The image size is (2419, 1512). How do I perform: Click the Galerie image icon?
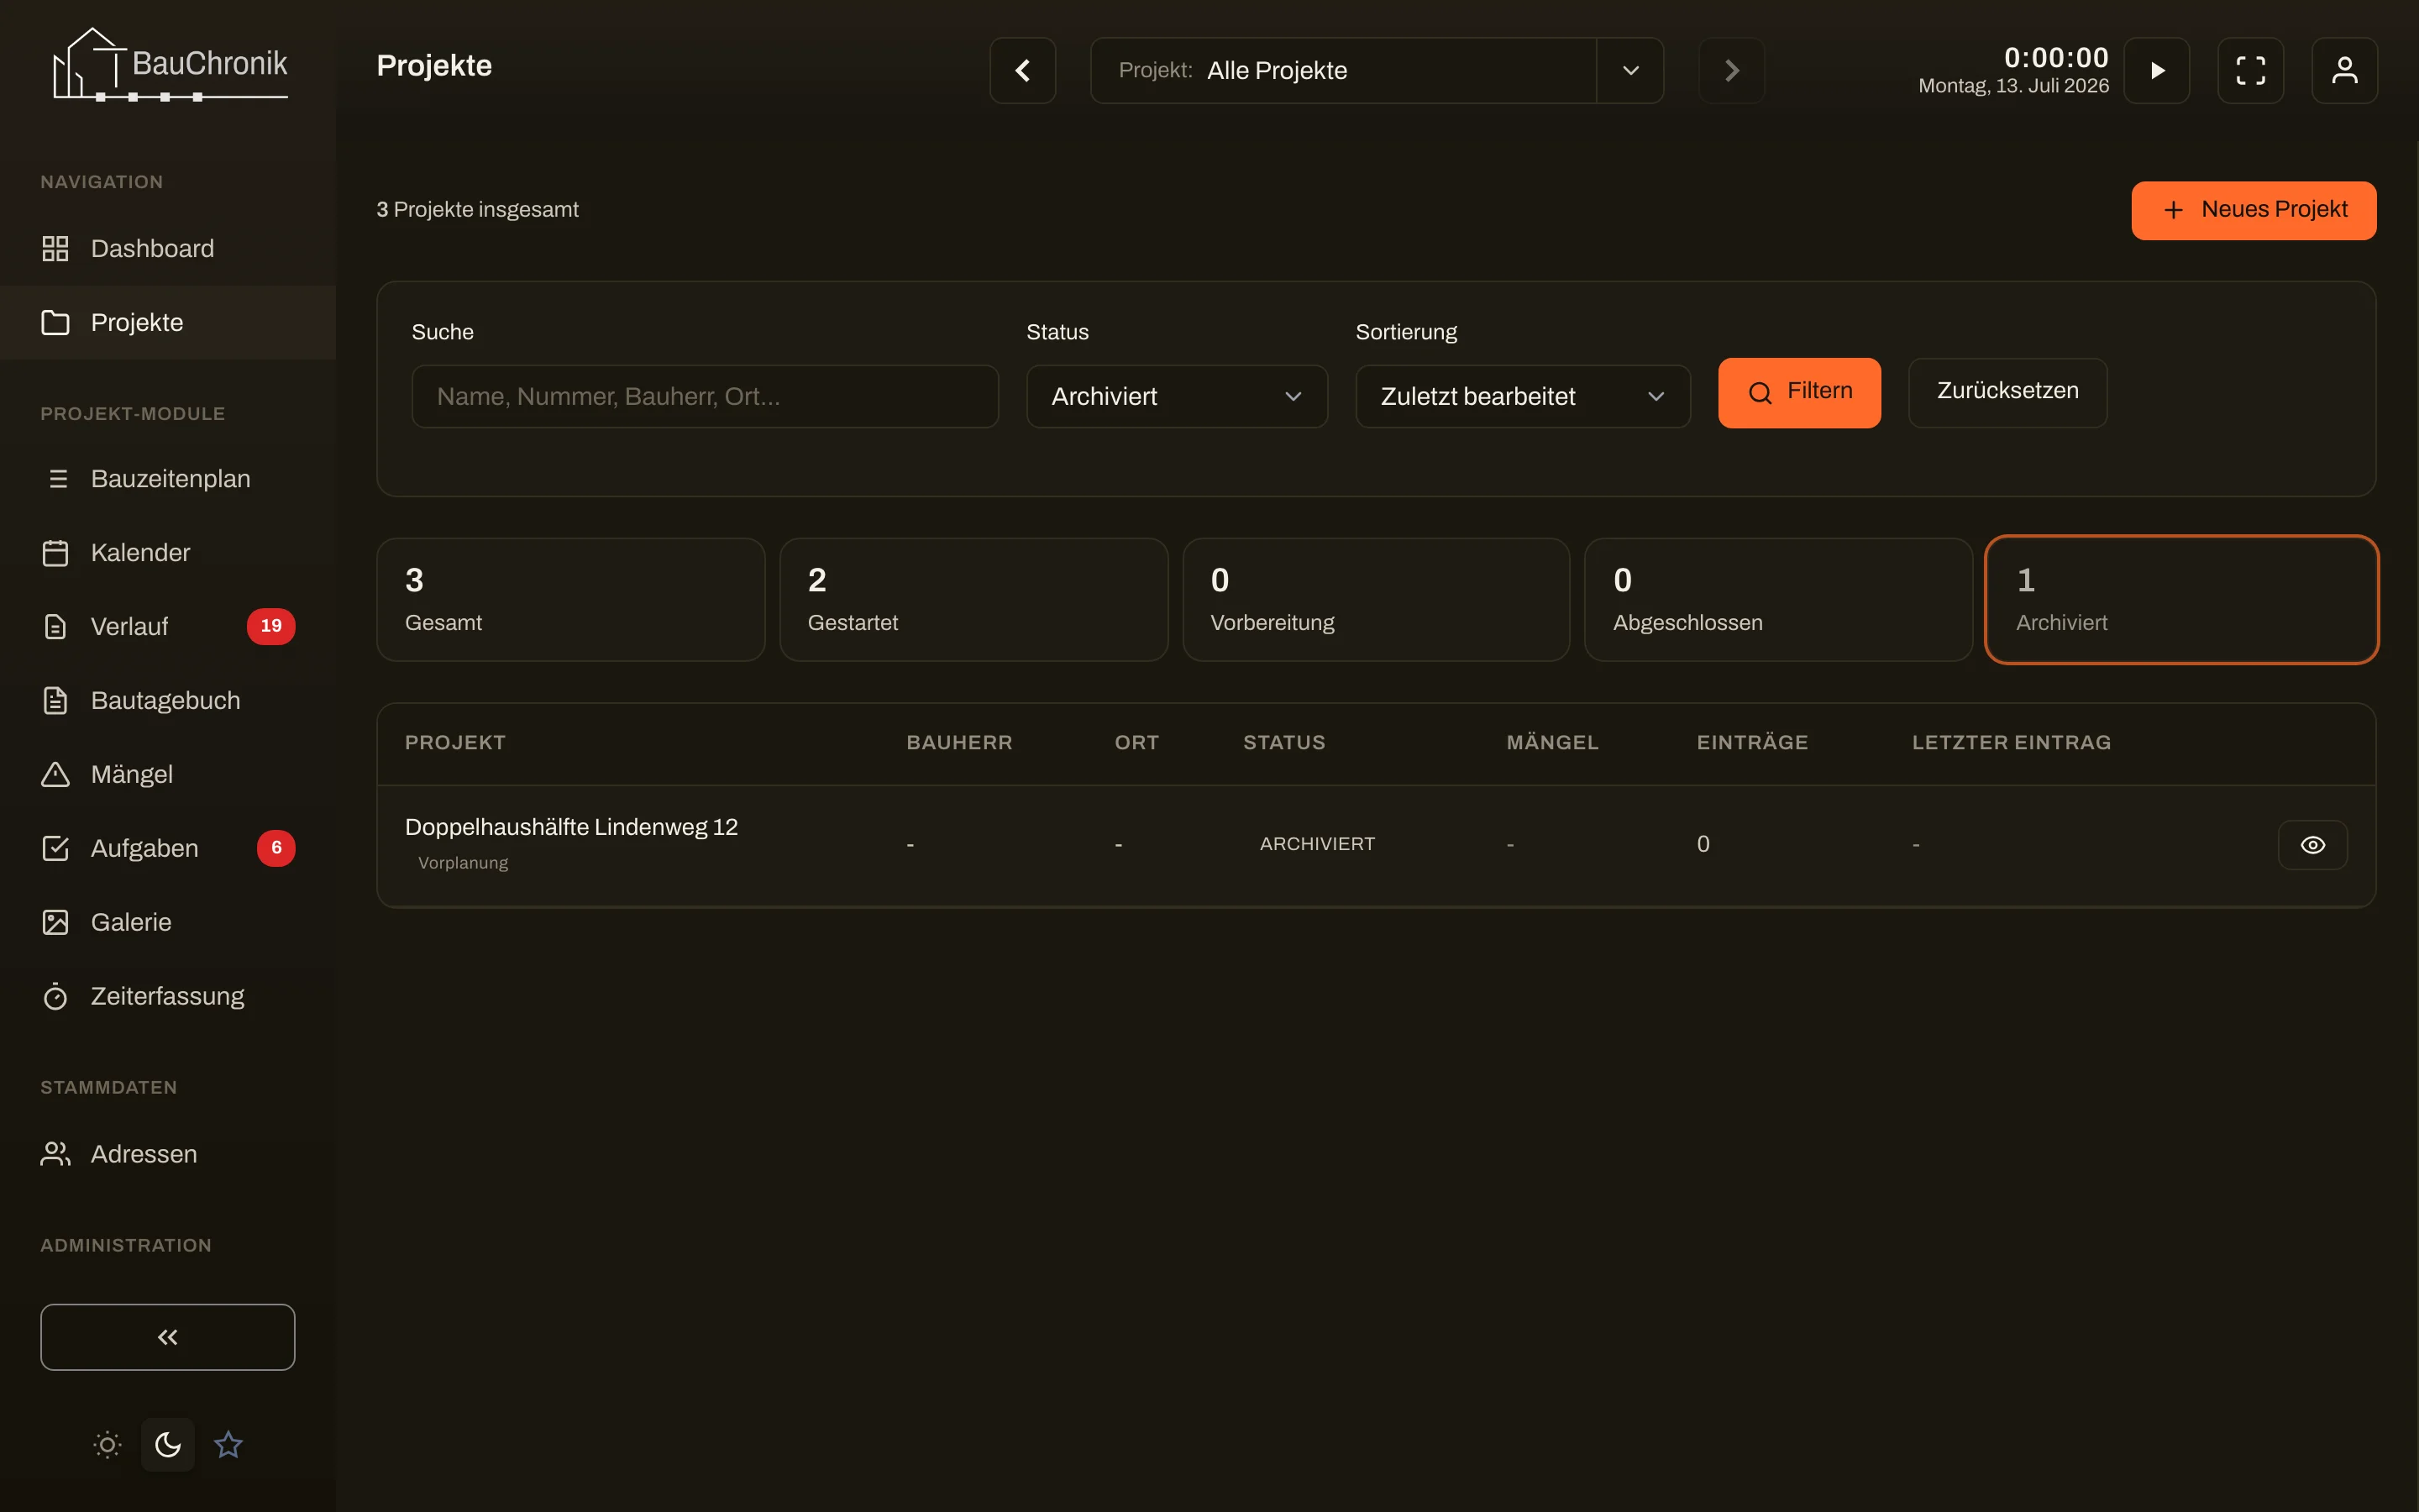[55, 923]
